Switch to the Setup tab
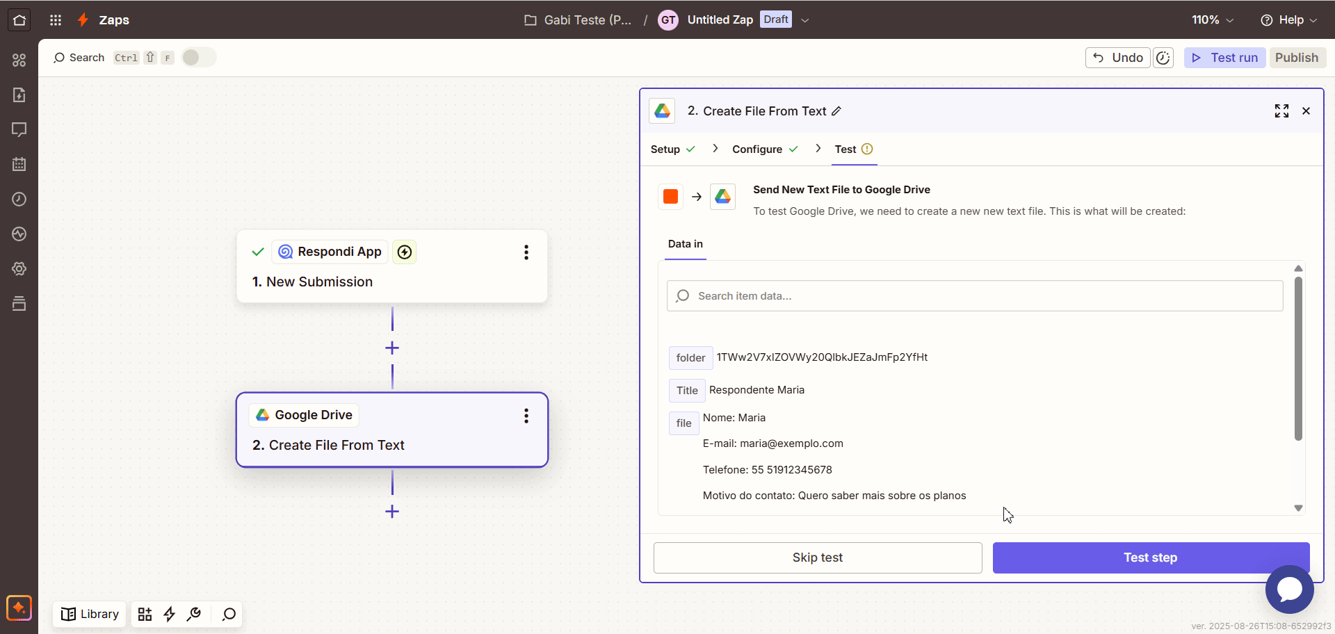Screen dimensions: 1335x634 tap(672, 149)
